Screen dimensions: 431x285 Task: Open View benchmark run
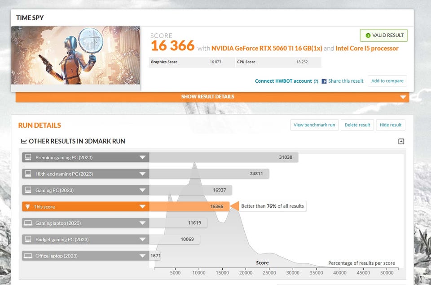(314, 125)
